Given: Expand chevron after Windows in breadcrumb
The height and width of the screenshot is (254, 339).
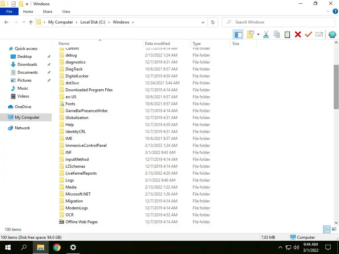Looking at the screenshot, I should pos(133,22).
